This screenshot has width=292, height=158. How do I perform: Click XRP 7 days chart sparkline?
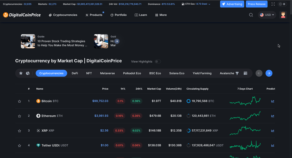tap(245, 130)
